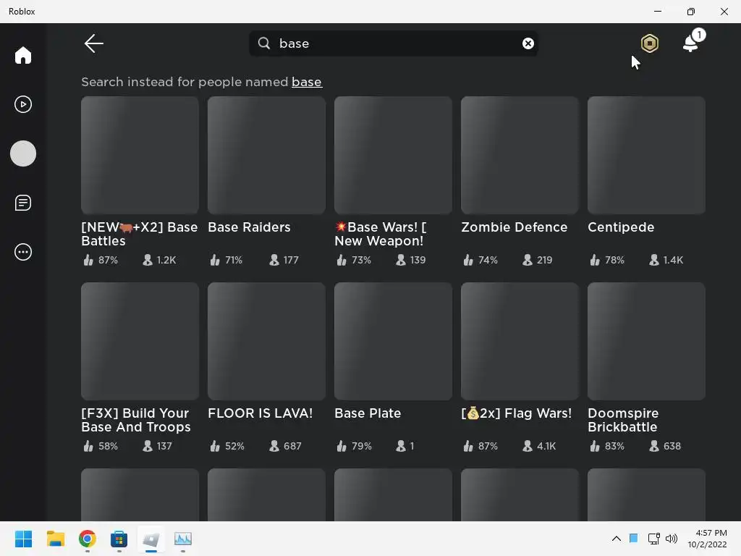Click the Roblox taskbar icon
741x556 pixels.
151,539
